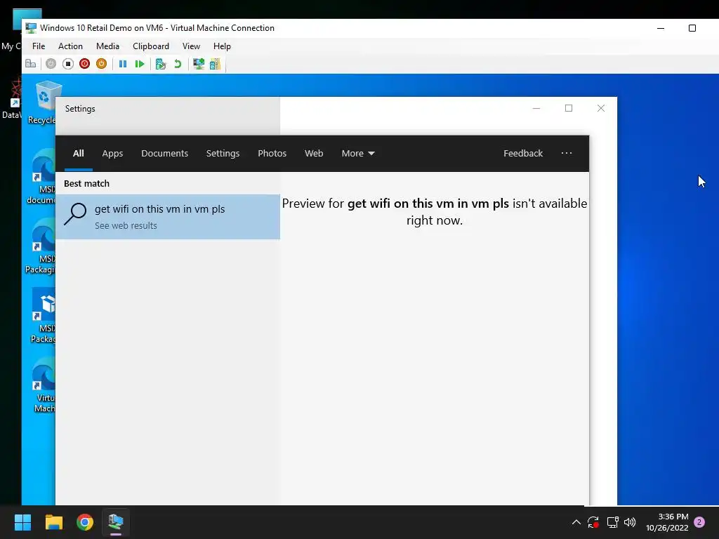Maximize the Settings window
Image resolution: width=719 pixels, height=539 pixels.
(x=569, y=108)
